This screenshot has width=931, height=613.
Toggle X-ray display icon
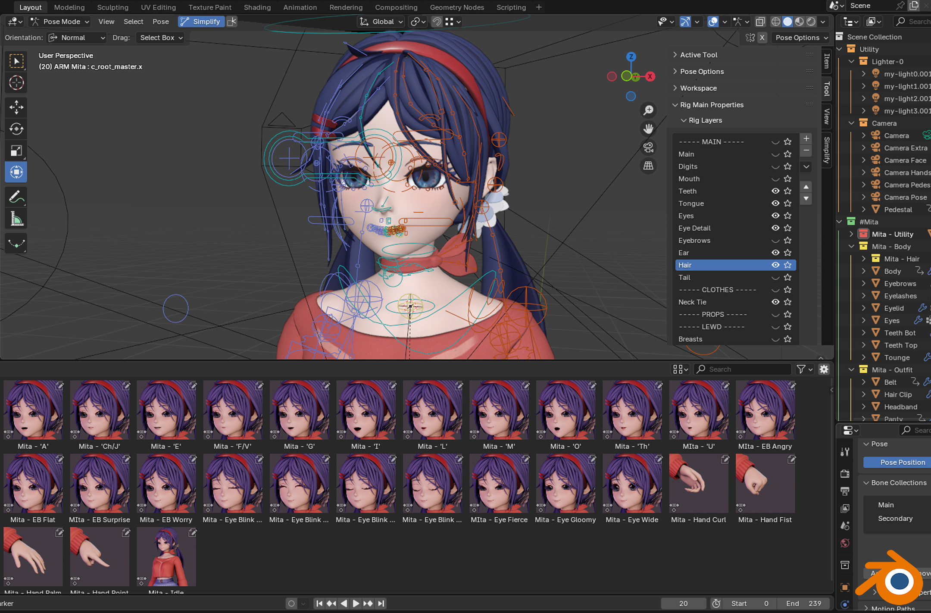(760, 22)
